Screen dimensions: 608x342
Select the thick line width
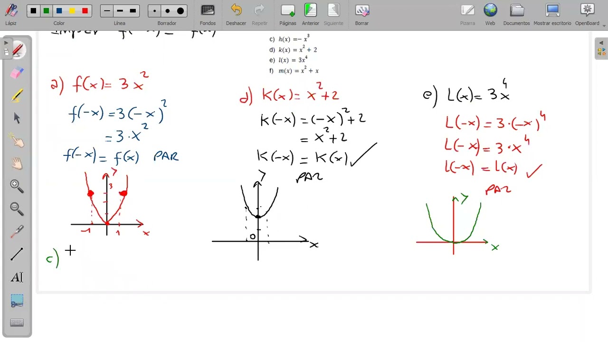(x=133, y=11)
